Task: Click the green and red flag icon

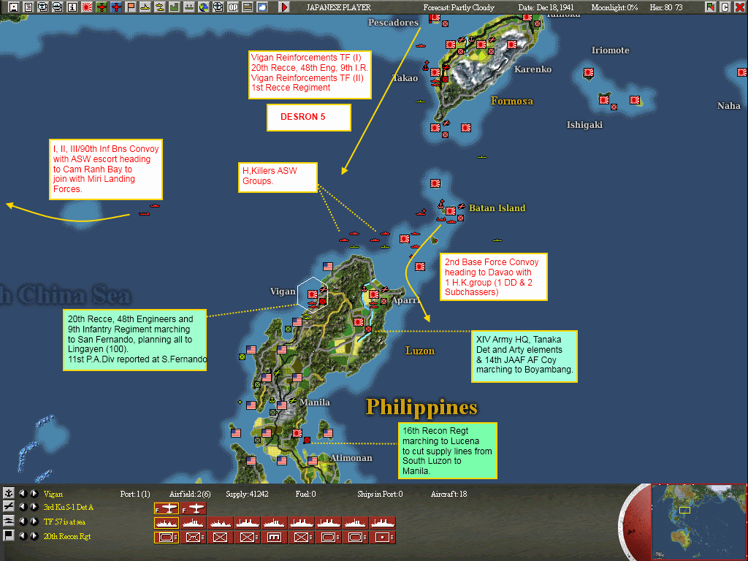Action: tap(710, 7)
